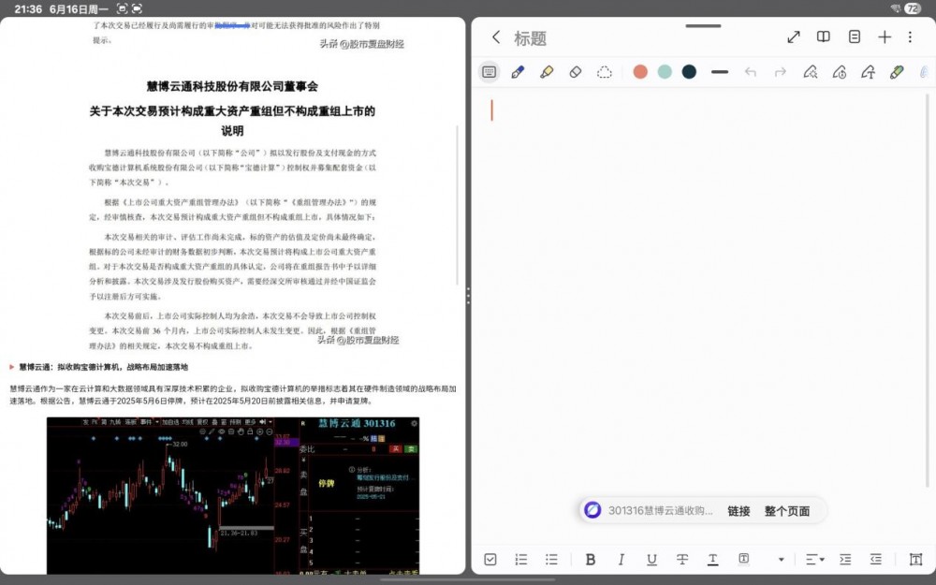This screenshot has height=585, width=936.
Task: Open the text alignment dropdown
Action: click(815, 560)
